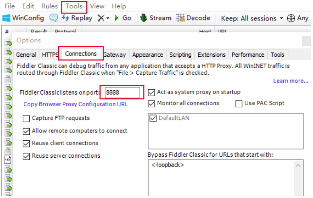313x198 pixels.
Task: Toggle Allow remote computers to connect
Action: coord(26,132)
